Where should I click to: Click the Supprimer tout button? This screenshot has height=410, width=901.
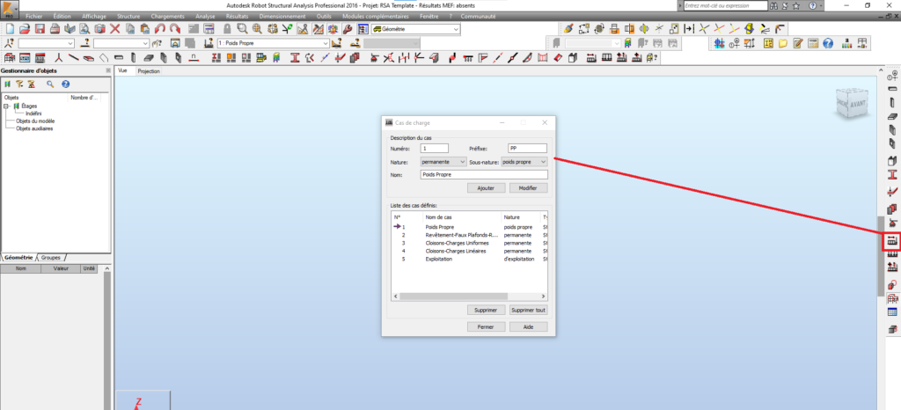(x=528, y=310)
